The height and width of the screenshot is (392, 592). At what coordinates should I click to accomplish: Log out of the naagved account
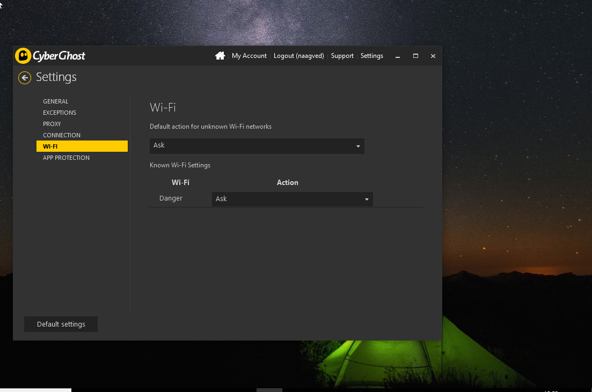[x=298, y=56]
